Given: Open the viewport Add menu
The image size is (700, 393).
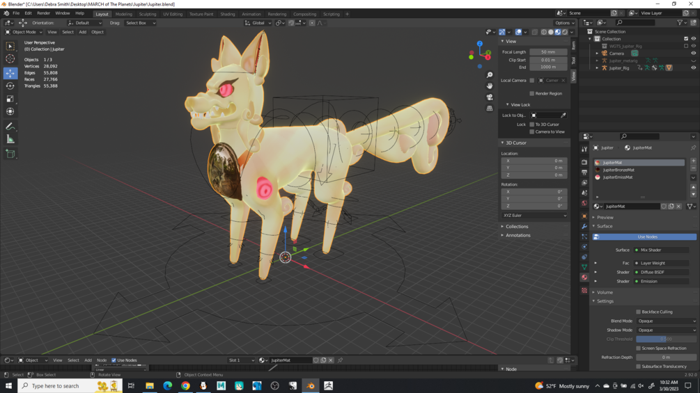Looking at the screenshot, I should 83,32.
